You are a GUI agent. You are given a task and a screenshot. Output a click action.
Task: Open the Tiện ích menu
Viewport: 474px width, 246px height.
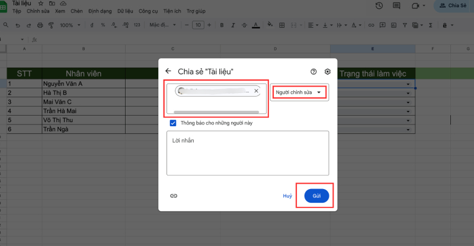(172, 11)
